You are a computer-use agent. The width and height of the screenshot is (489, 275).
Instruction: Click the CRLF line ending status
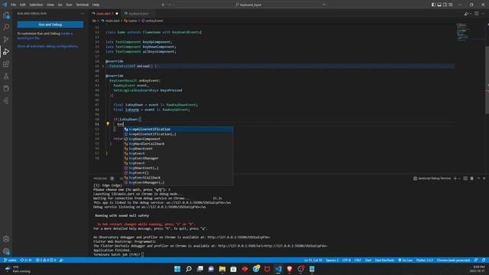358,260
